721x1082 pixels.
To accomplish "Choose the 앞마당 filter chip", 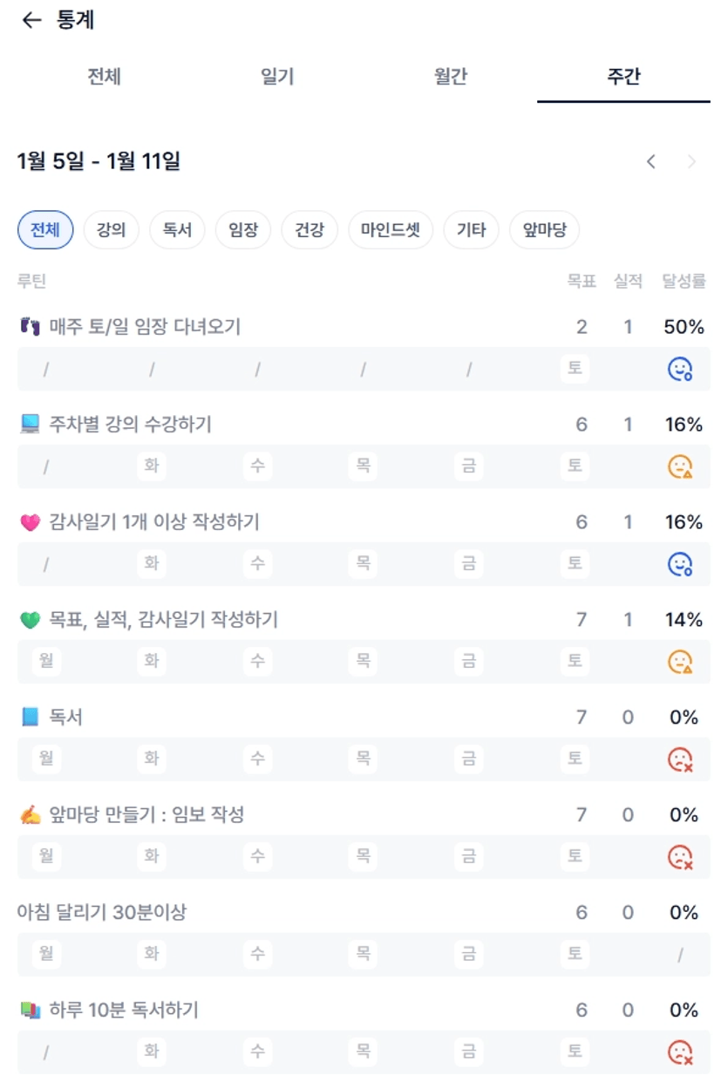I will click(x=544, y=230).
